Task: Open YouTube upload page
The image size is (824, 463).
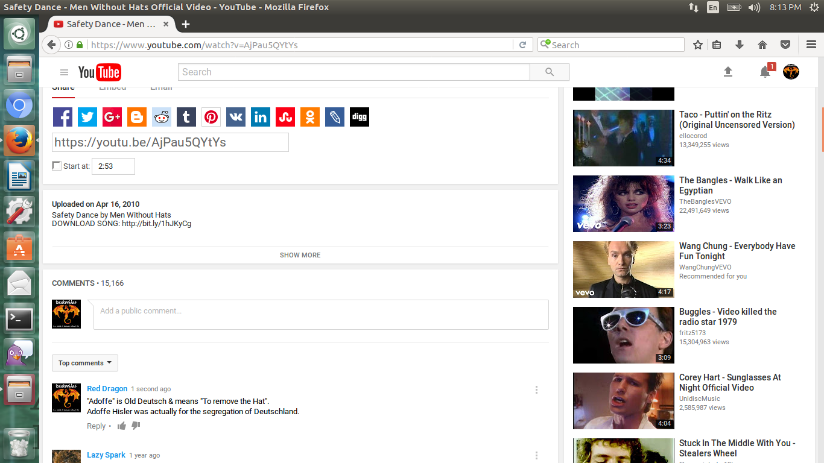Action: pyautogui.click(x=728, y=72)
